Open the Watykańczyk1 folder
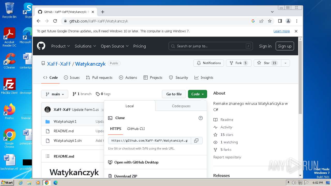 coord(65,121)
